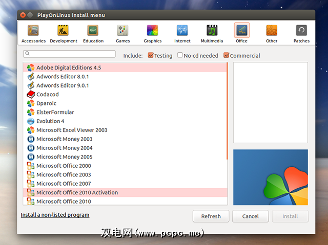Select Adwords Editor 9.0.1 entry
This screenshot has height=245, width=328.
125,85
